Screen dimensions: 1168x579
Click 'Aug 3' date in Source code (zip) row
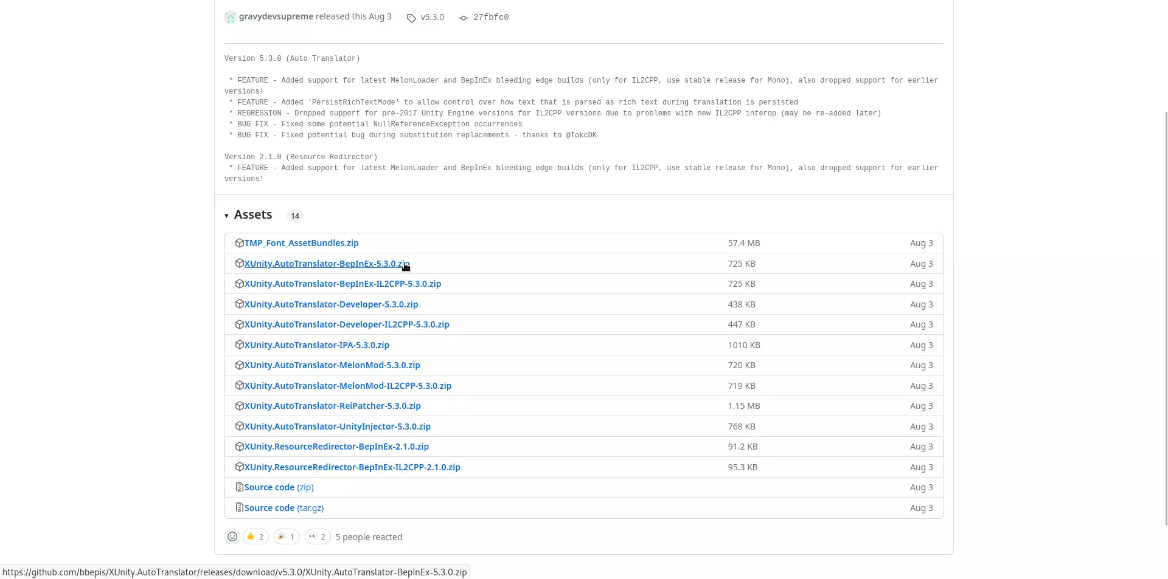[x=922, y=487]
